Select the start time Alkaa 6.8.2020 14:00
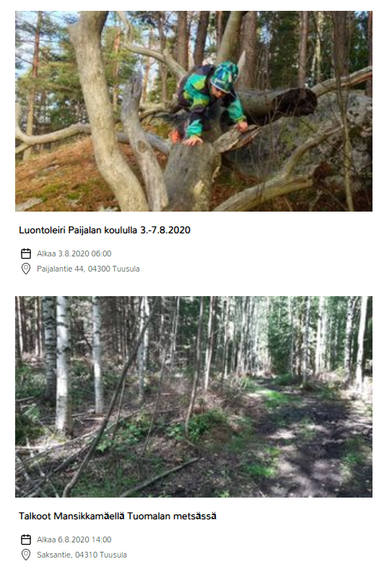 [74, 539]
